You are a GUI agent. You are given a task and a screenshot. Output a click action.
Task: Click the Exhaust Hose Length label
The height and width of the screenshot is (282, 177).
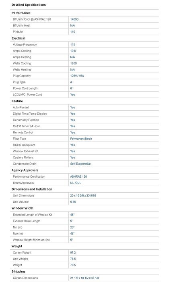[x=27, y=221]
